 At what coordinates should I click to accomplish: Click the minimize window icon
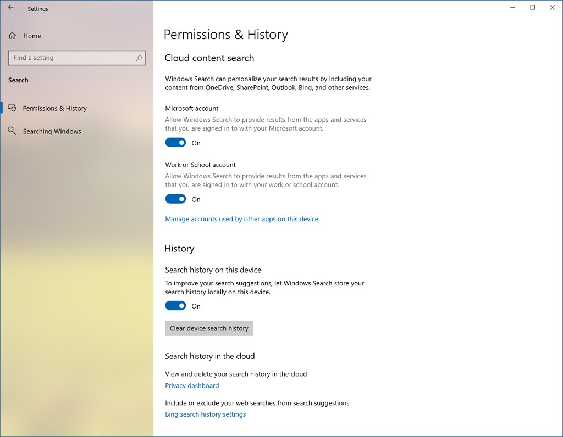point(512,8)
